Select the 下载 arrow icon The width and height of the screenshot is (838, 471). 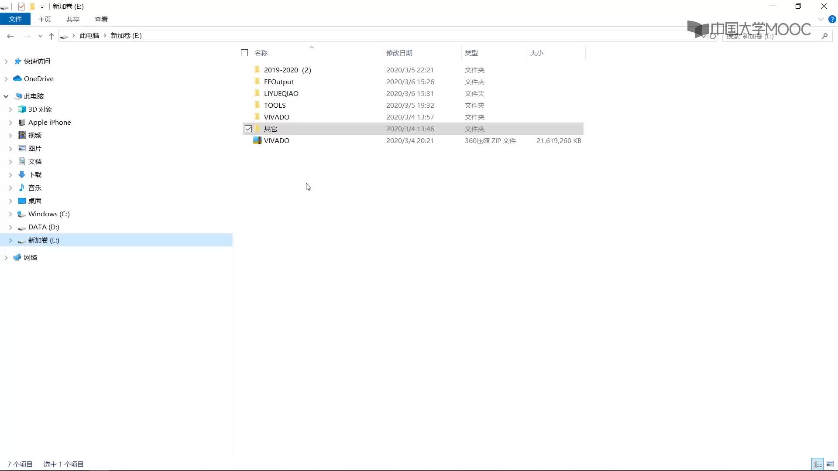[22, 174]
